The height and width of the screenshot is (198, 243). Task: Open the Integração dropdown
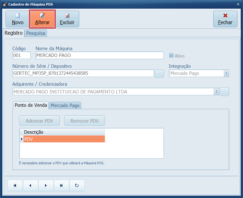coord(226,73)
